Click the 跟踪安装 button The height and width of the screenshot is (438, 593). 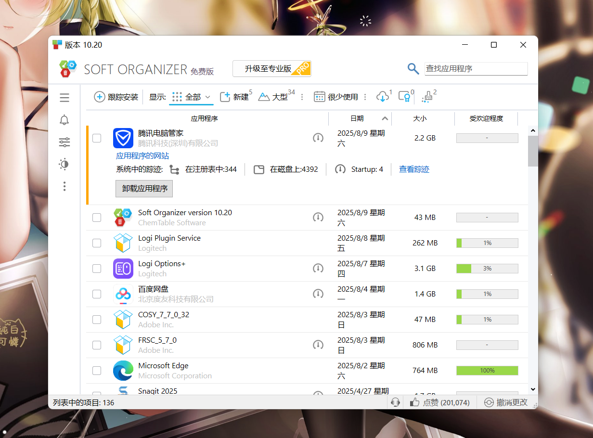point(116,97)
